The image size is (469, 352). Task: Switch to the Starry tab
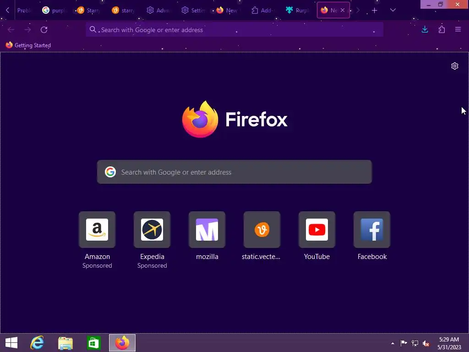[89, 11]
